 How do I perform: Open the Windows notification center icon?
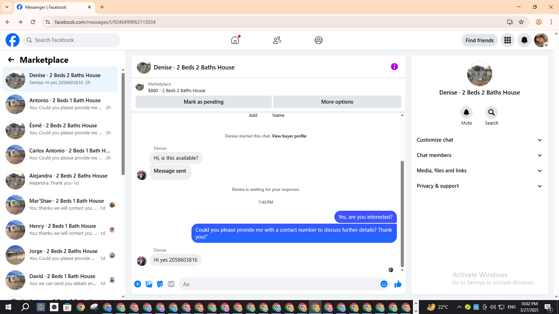tap(548, 307)
